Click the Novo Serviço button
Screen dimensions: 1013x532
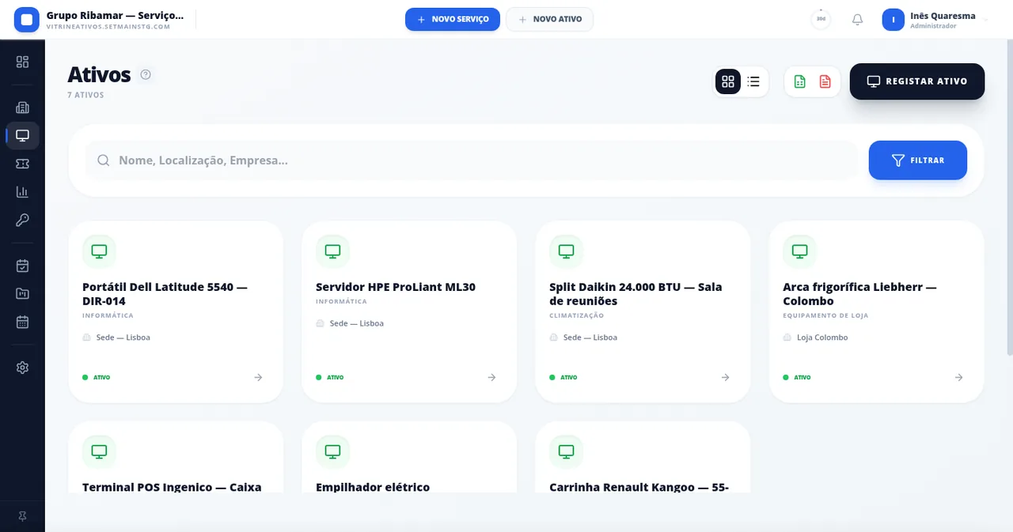[x=453, y=20]
